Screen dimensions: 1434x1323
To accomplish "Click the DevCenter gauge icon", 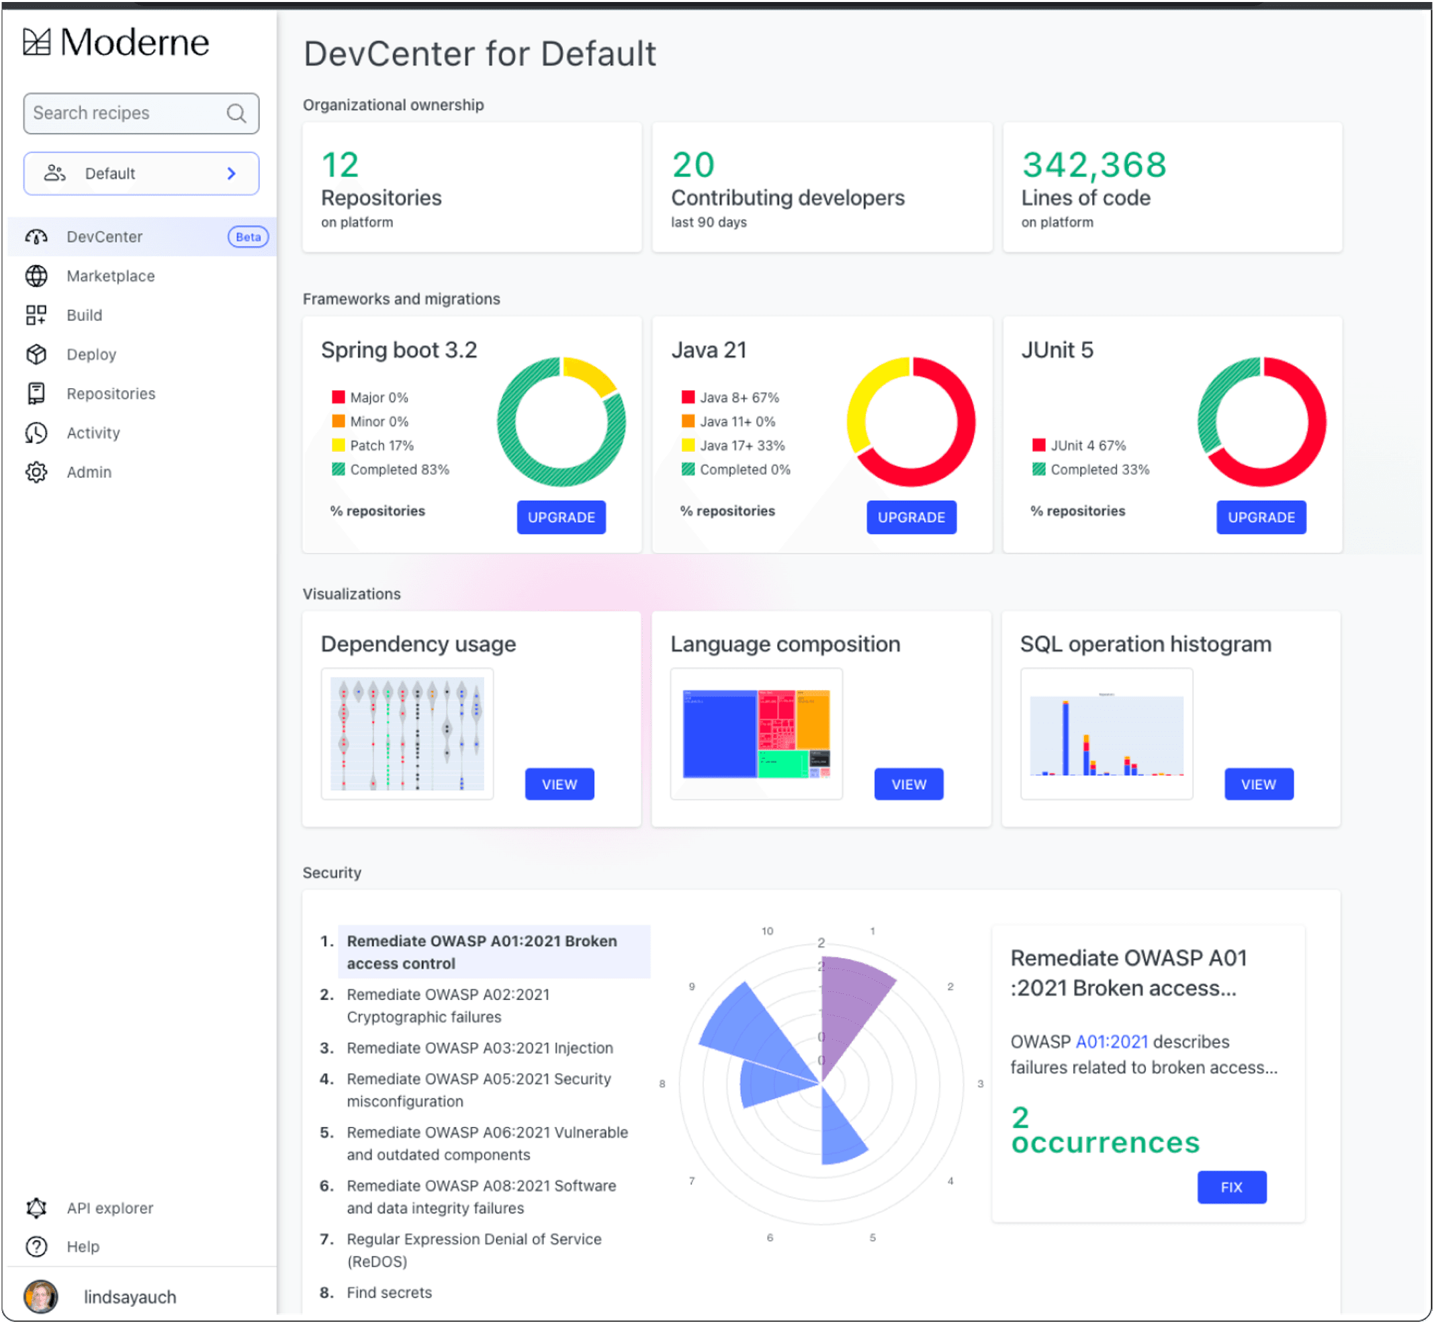I will (x=36, y=237).
